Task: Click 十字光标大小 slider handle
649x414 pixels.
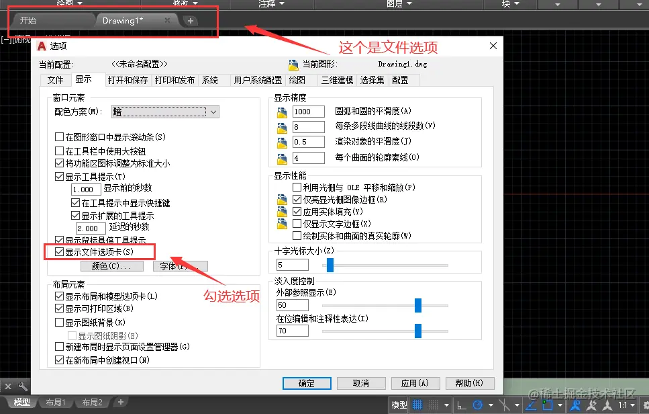Action: tap(330, 265)
